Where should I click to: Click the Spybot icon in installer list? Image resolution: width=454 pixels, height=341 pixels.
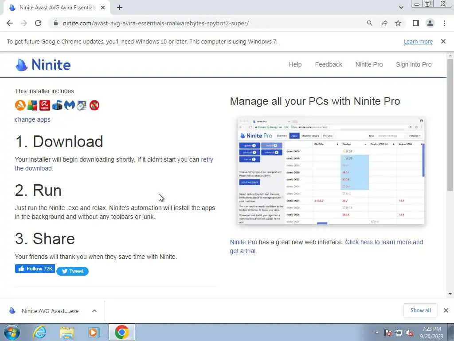pos(82,105)
